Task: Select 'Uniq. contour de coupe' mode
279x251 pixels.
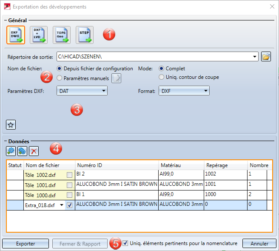Action: (x=162, y=77)
